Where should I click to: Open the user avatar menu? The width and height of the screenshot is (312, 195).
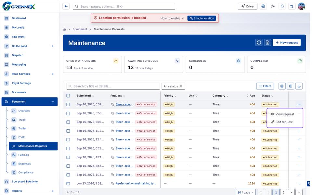point(302,6)
